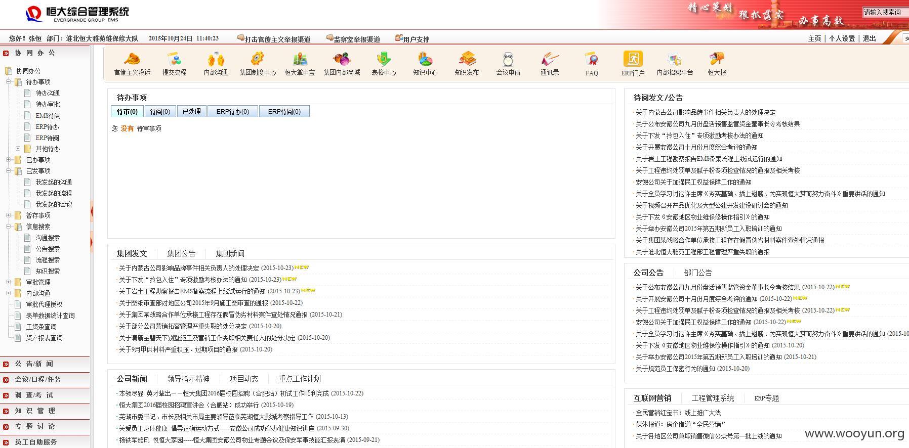Image resolution: width=909 pixels, height=448 pixels.
Task: Switch to 已处理 tab
Action: pos(192,111)
